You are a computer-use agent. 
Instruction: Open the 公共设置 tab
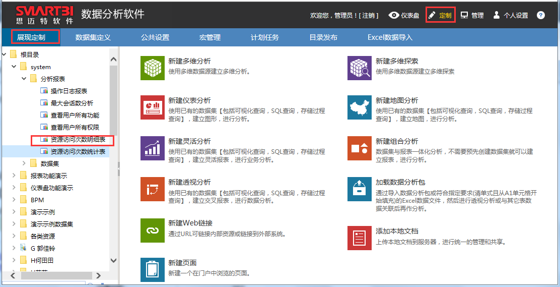tap(155, 37)
